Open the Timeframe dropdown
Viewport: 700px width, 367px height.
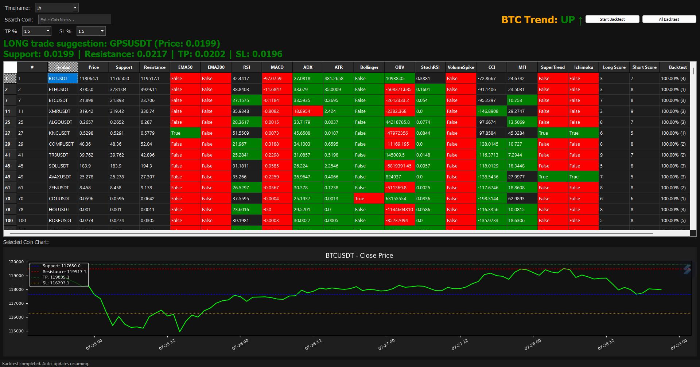click(57, 7)
